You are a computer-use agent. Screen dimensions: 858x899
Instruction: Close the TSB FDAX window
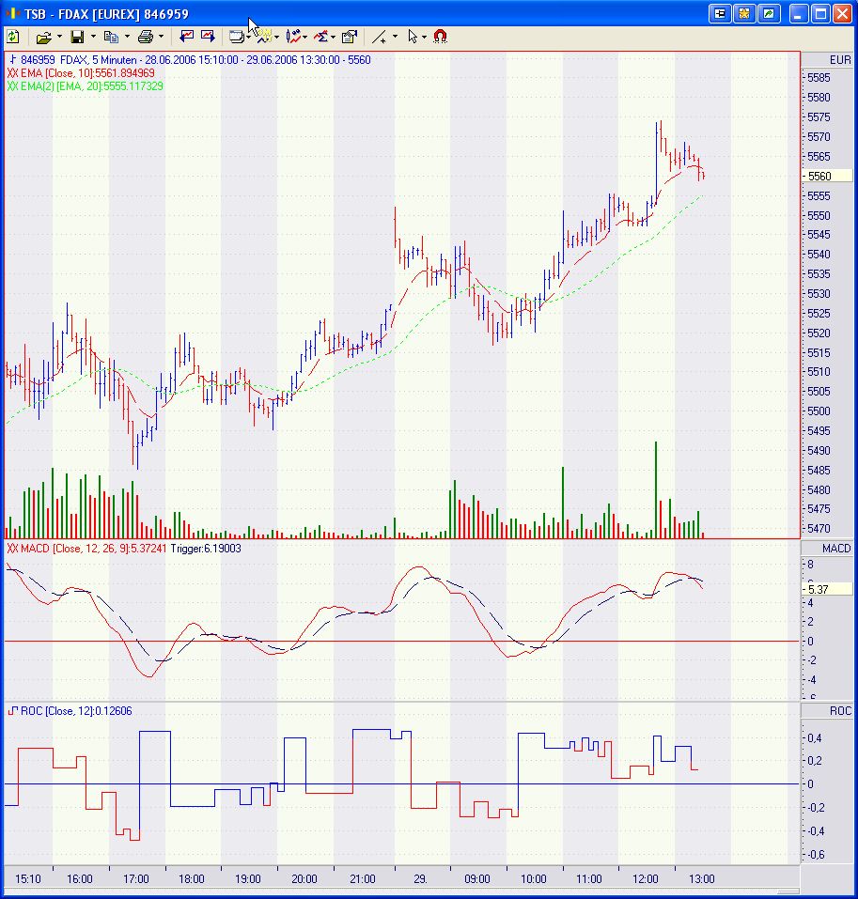pos(843,14)
